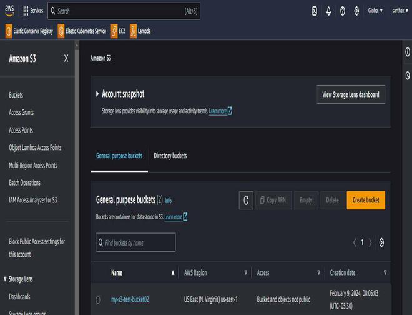Open CloudShell terminal icon in top bar

tap(314, 11)
